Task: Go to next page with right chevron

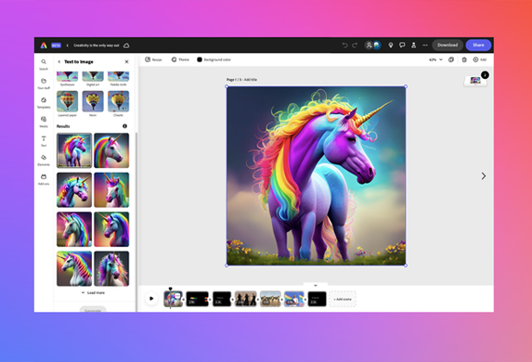Action: pyautogui.click(x=484, y=175)
